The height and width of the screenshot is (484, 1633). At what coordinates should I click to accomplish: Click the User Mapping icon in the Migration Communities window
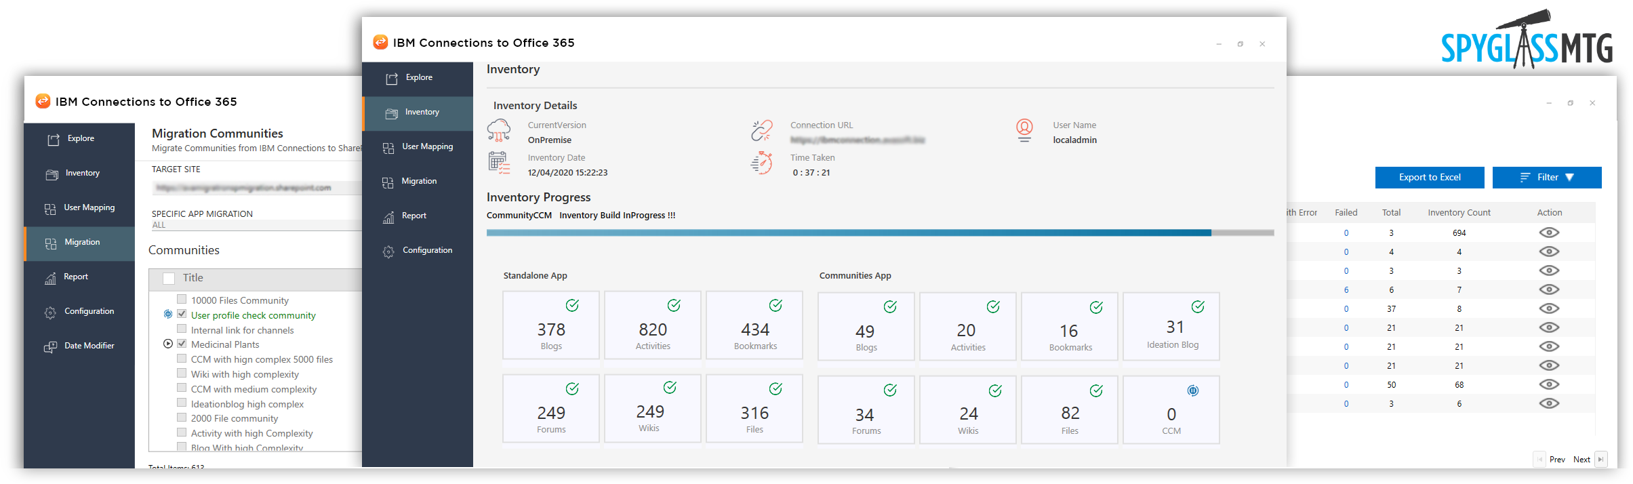[50, 209]
